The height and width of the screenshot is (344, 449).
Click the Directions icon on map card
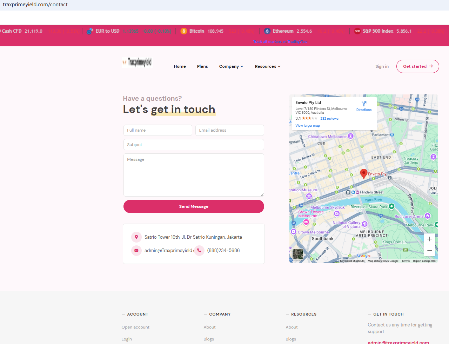click(364, 104)
